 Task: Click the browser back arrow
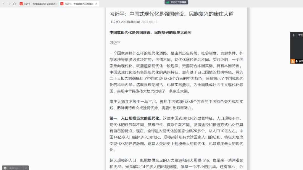coord(4,4)
